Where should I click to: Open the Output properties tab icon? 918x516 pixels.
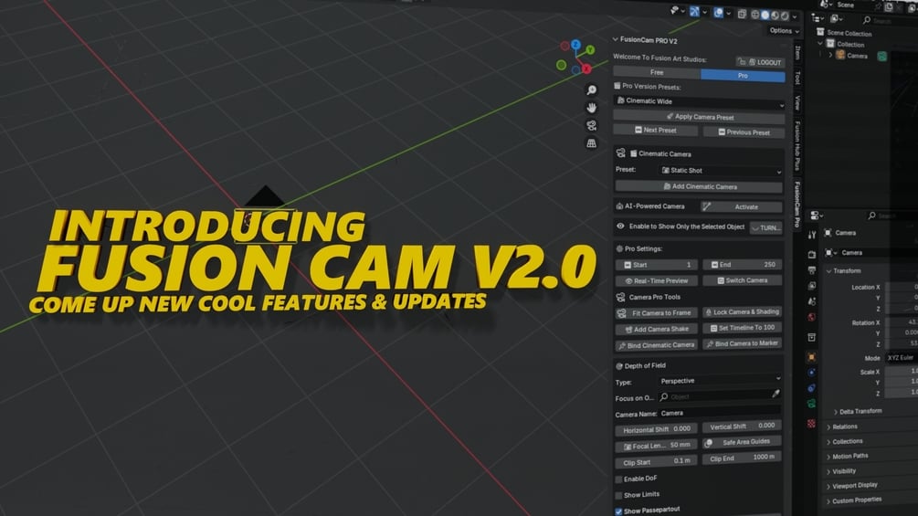[x=811, y=270]
